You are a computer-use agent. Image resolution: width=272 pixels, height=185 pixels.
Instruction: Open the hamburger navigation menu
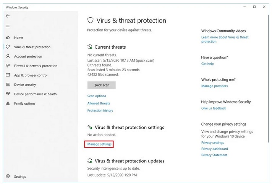tap(8, 26)
